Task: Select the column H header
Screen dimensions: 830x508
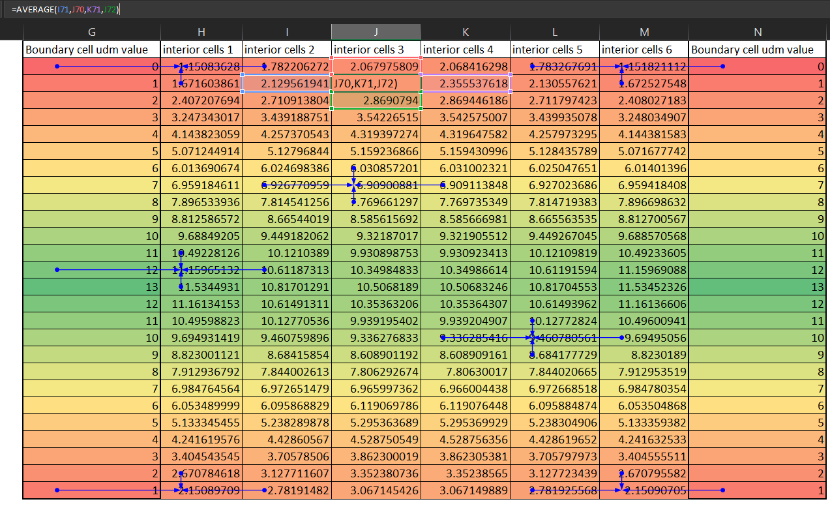Action: (201, 32)
